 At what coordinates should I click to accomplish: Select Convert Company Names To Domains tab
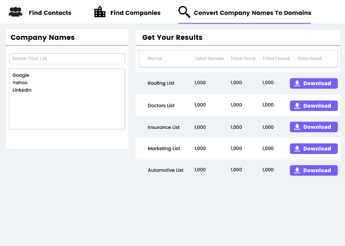252,13
